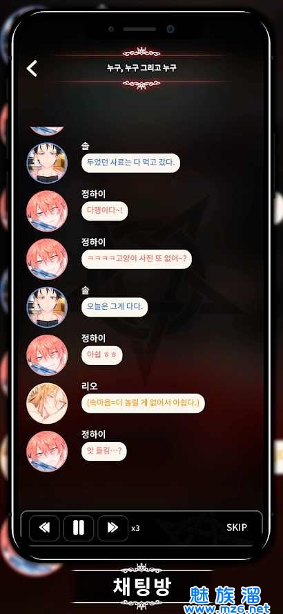The height and width of the screenshot is (614, 283).
Task: Tap 정하이's avatar beside '앗 들킴…?'
Action: coord(47,452)
